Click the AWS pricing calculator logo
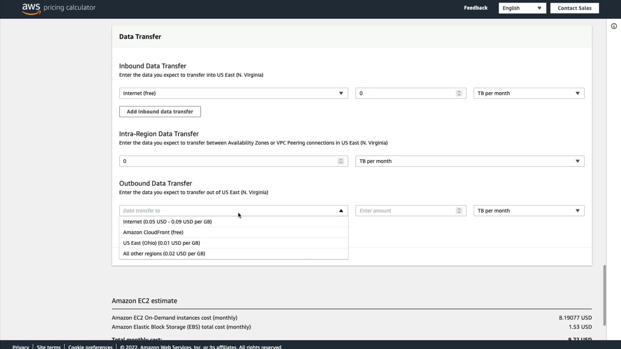Screen dimensions: 621x349 59,8
